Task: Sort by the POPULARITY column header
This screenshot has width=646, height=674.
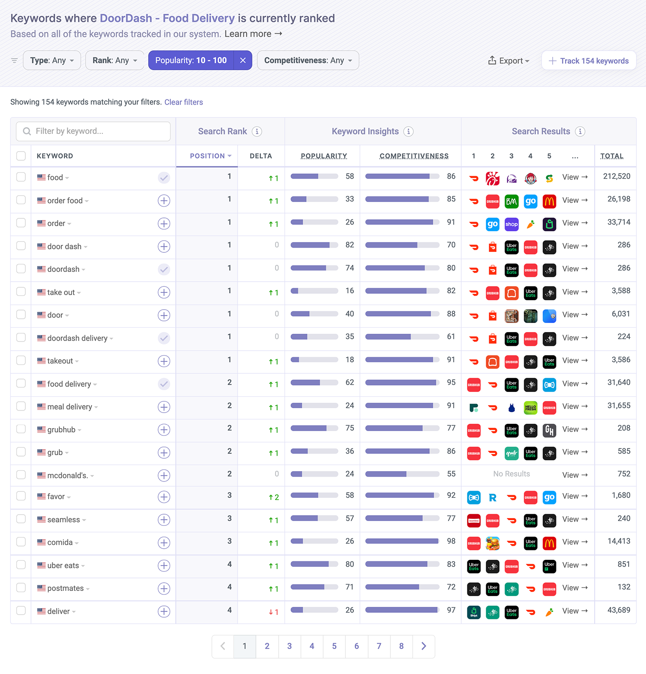Action: pos(324,156)
